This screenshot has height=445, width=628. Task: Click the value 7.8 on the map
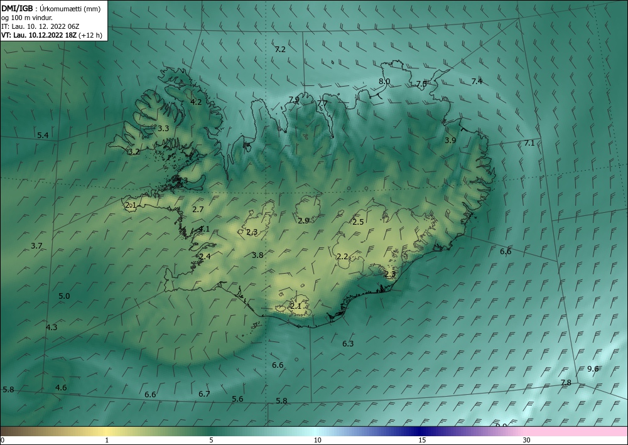tap(566, 383)
